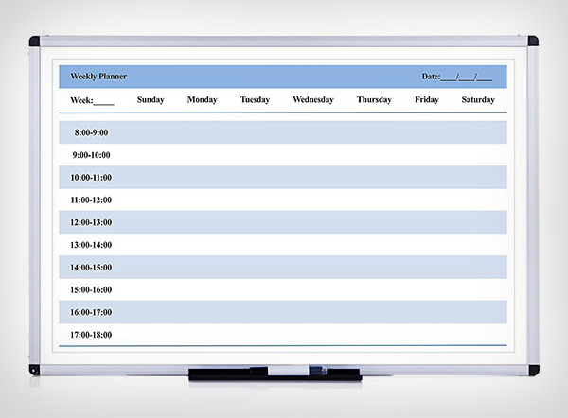Click the 'Week:' label
568x418 pixels.
81,100
